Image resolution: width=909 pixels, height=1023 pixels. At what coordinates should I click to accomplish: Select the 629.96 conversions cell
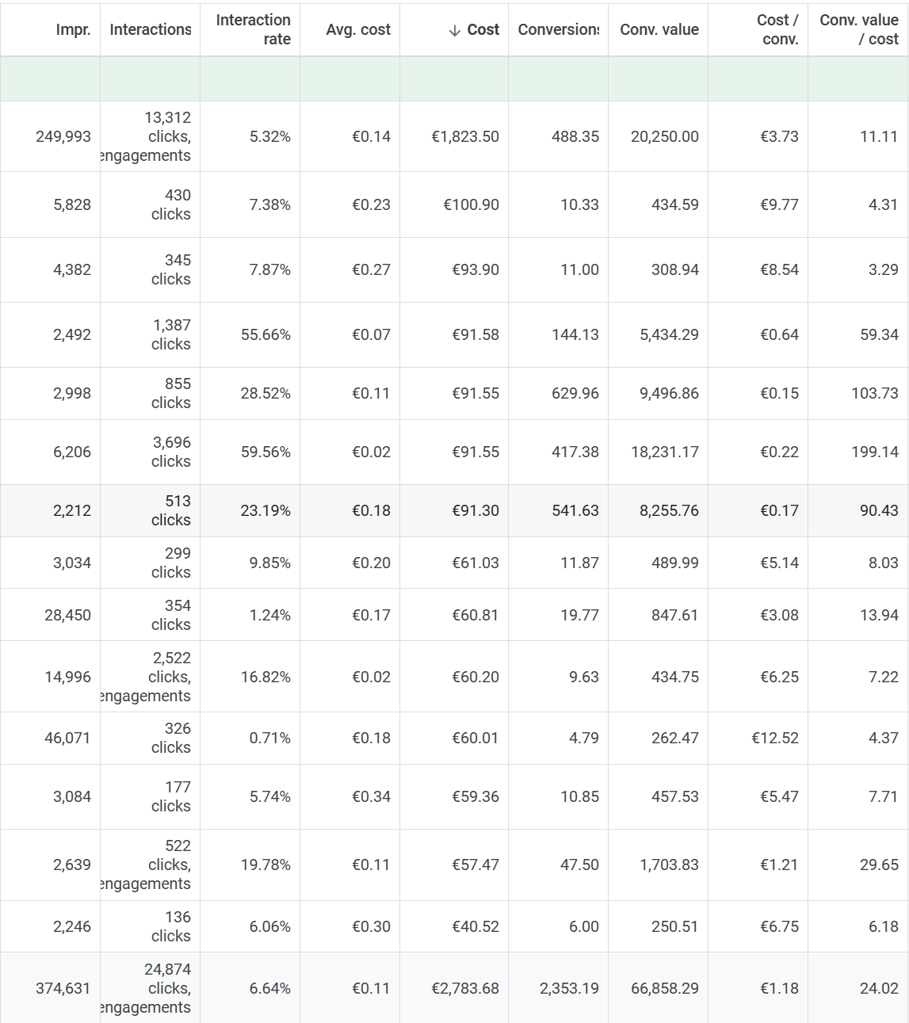pos(575,393)
